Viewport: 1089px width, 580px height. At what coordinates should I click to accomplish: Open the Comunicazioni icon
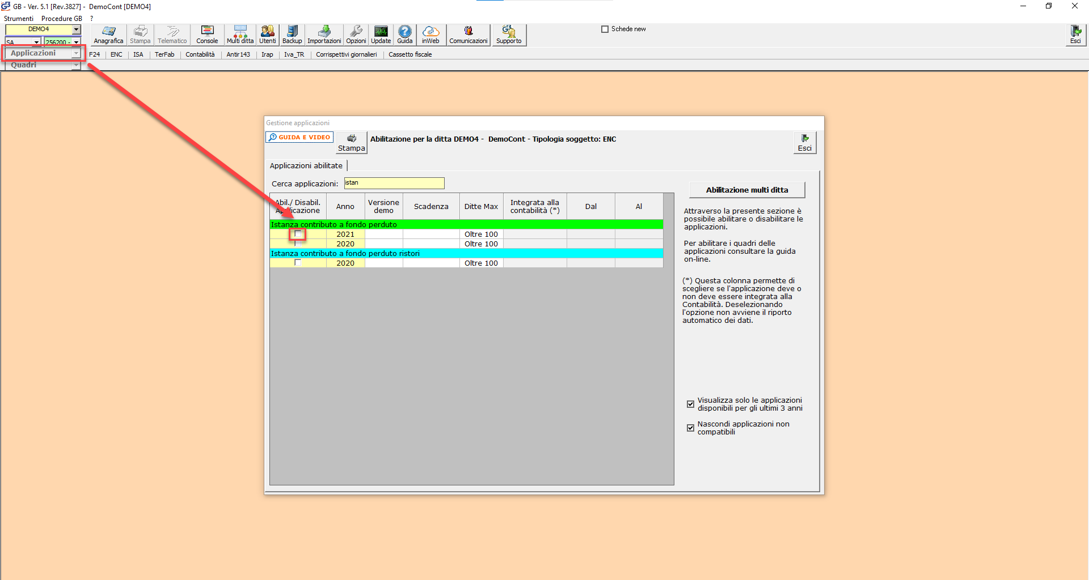pos(468,35)
